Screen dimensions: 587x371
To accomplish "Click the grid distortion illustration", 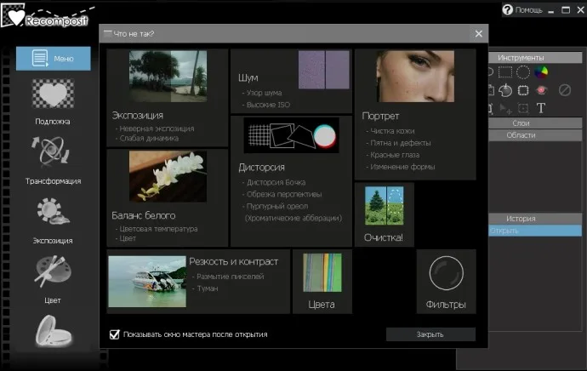I will coord(291,135).
